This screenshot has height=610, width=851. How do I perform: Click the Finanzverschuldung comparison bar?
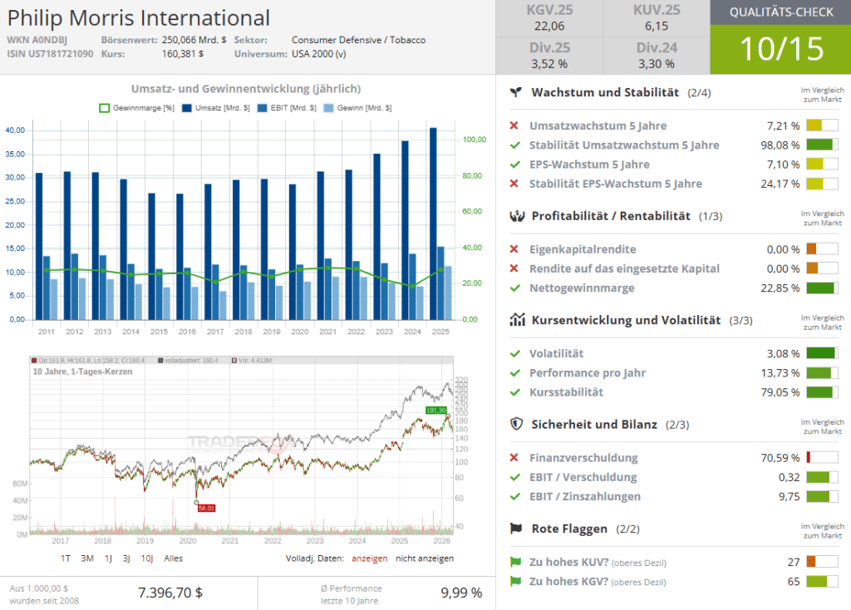click(x=822, y=458)
